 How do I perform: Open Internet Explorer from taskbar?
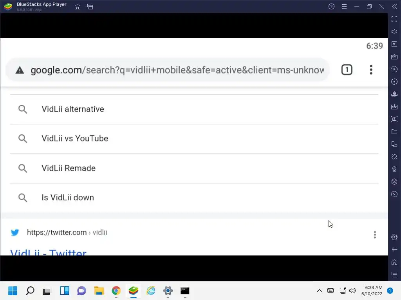tap(151, 291)
